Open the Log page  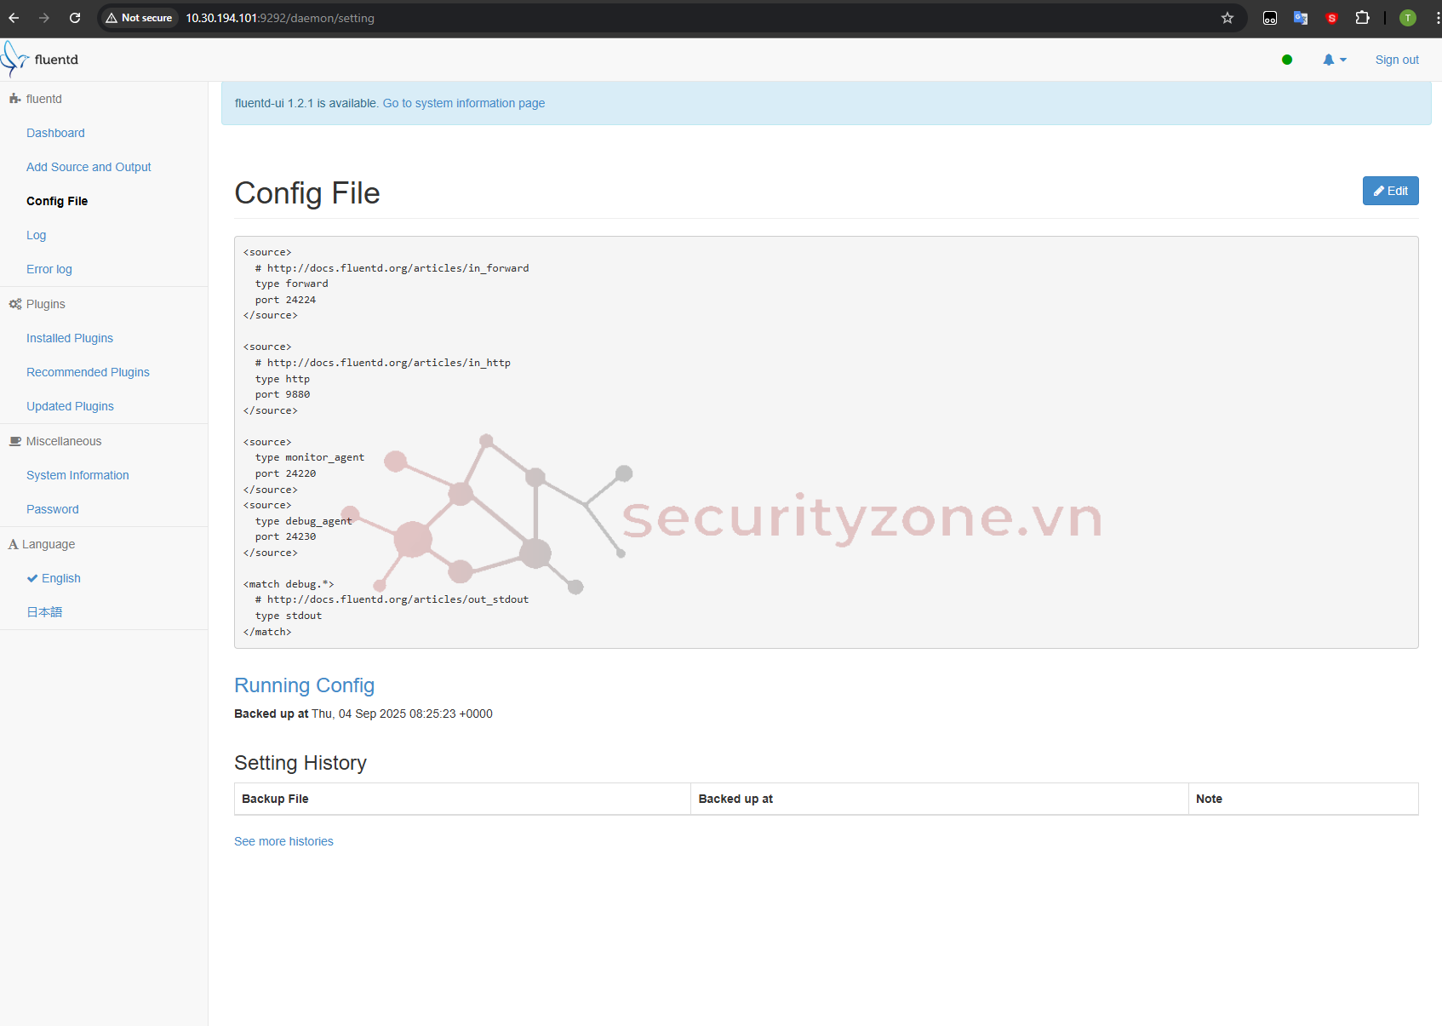pyautogui.click(x=36, y=235)
